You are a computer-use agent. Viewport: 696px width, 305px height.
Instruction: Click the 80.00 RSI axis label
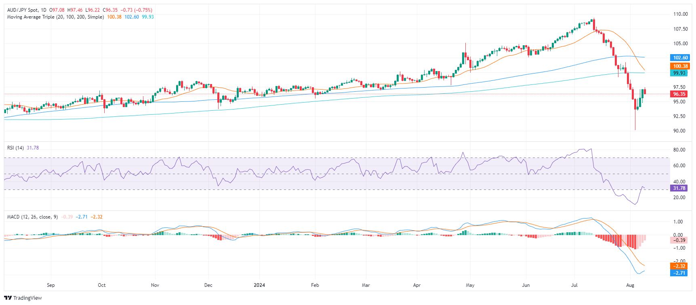click(x=679, y=150)
